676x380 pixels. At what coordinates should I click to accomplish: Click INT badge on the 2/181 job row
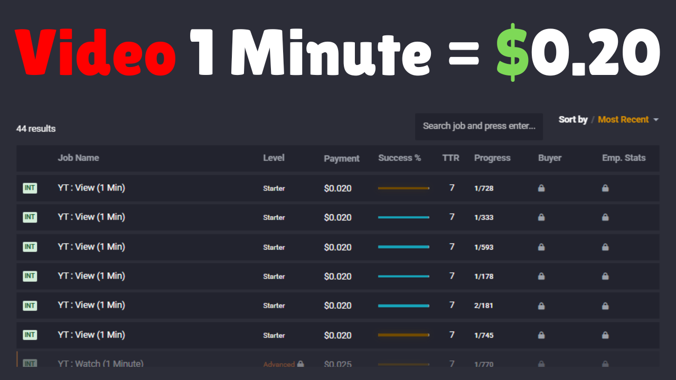[x=30, y=305]
